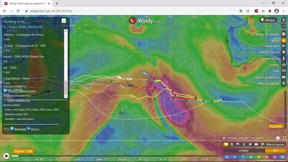Select Deszcz, burza menu label
Screen dimensions: 288x162
[269, 52]
